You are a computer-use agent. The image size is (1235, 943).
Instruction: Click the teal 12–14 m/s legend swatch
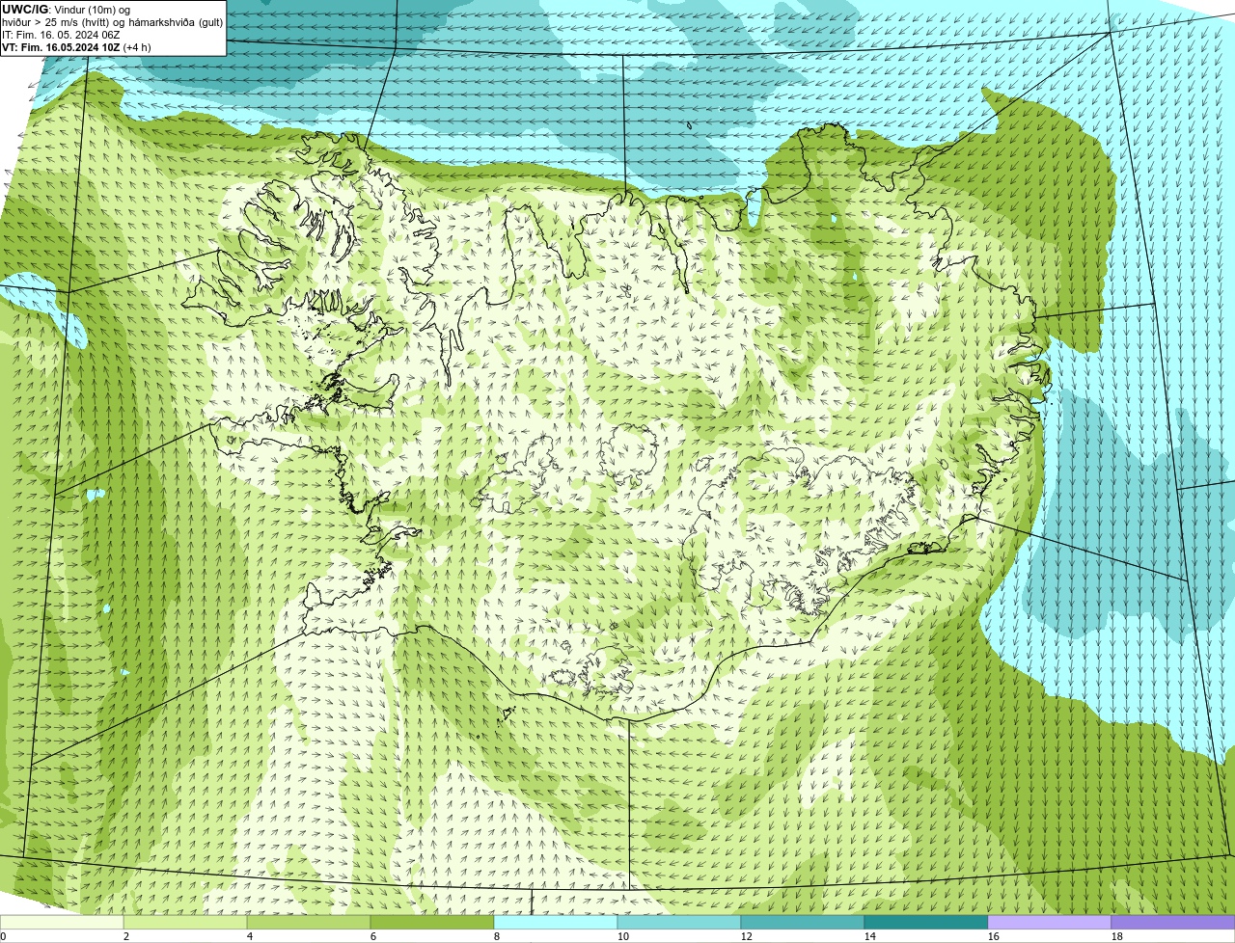(x=803, y=923)
